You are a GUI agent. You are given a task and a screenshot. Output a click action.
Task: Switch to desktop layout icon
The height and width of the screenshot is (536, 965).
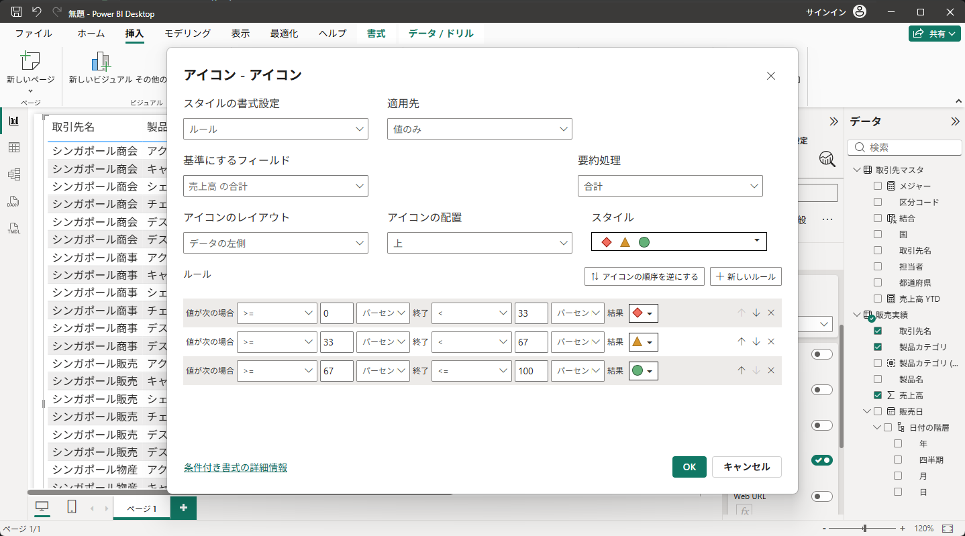[x=42, y=507]
